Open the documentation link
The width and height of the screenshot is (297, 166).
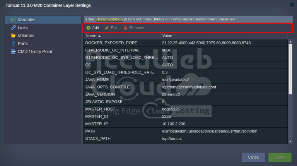pos(109,19)
